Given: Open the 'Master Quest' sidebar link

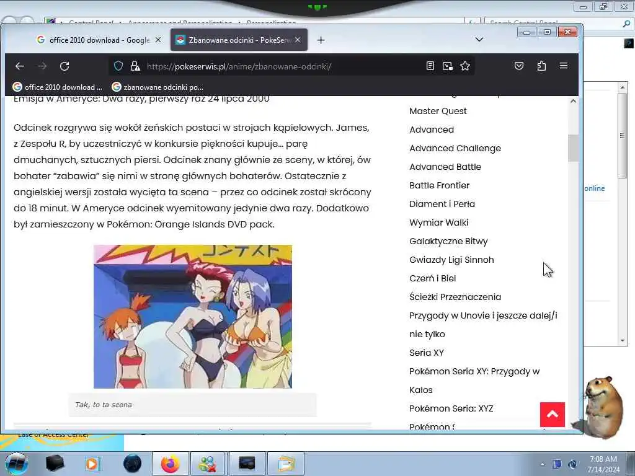Looking at the screenshot, I should 438,111.
